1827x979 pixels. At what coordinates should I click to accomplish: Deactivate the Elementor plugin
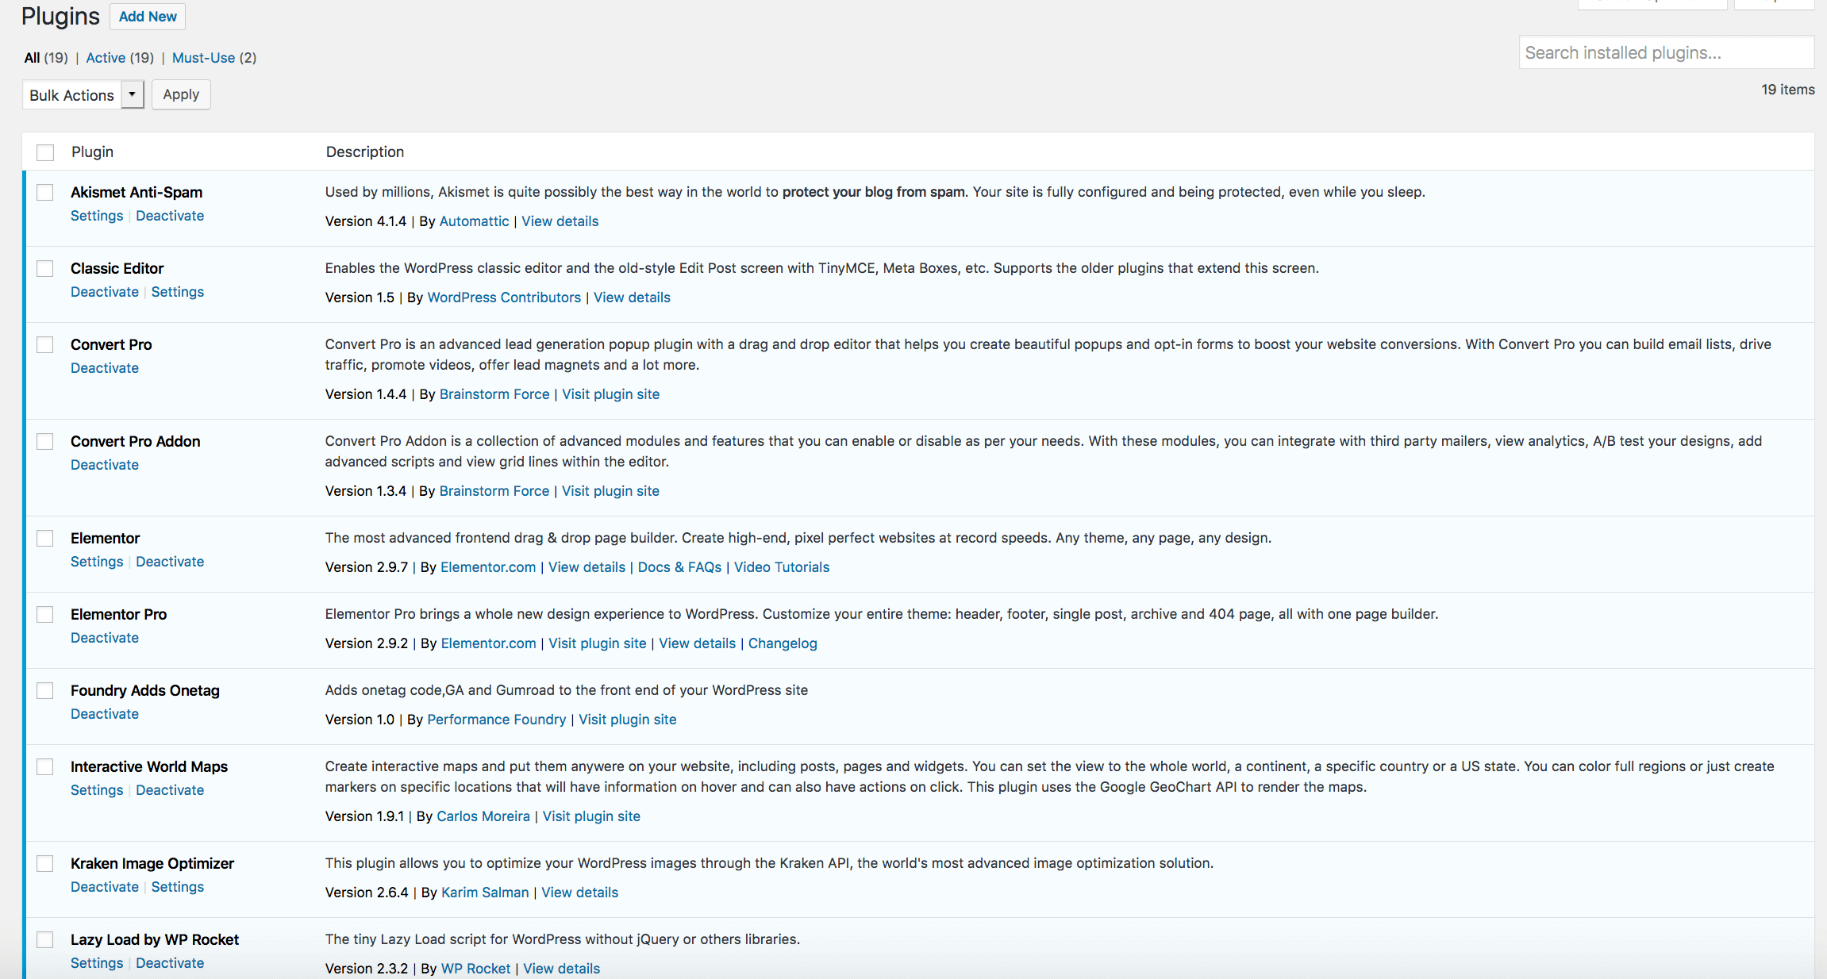tap(170, 562)
